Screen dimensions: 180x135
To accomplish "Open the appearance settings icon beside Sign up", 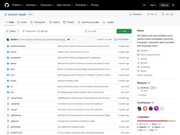I will pyautogui.click(x=173, y=5).
